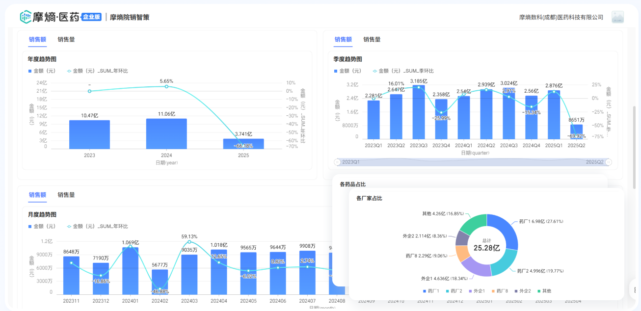Select 销售额 tab above quarterly trend chart
The height and width of the screenshot is (311, 641).
point(343,40)
